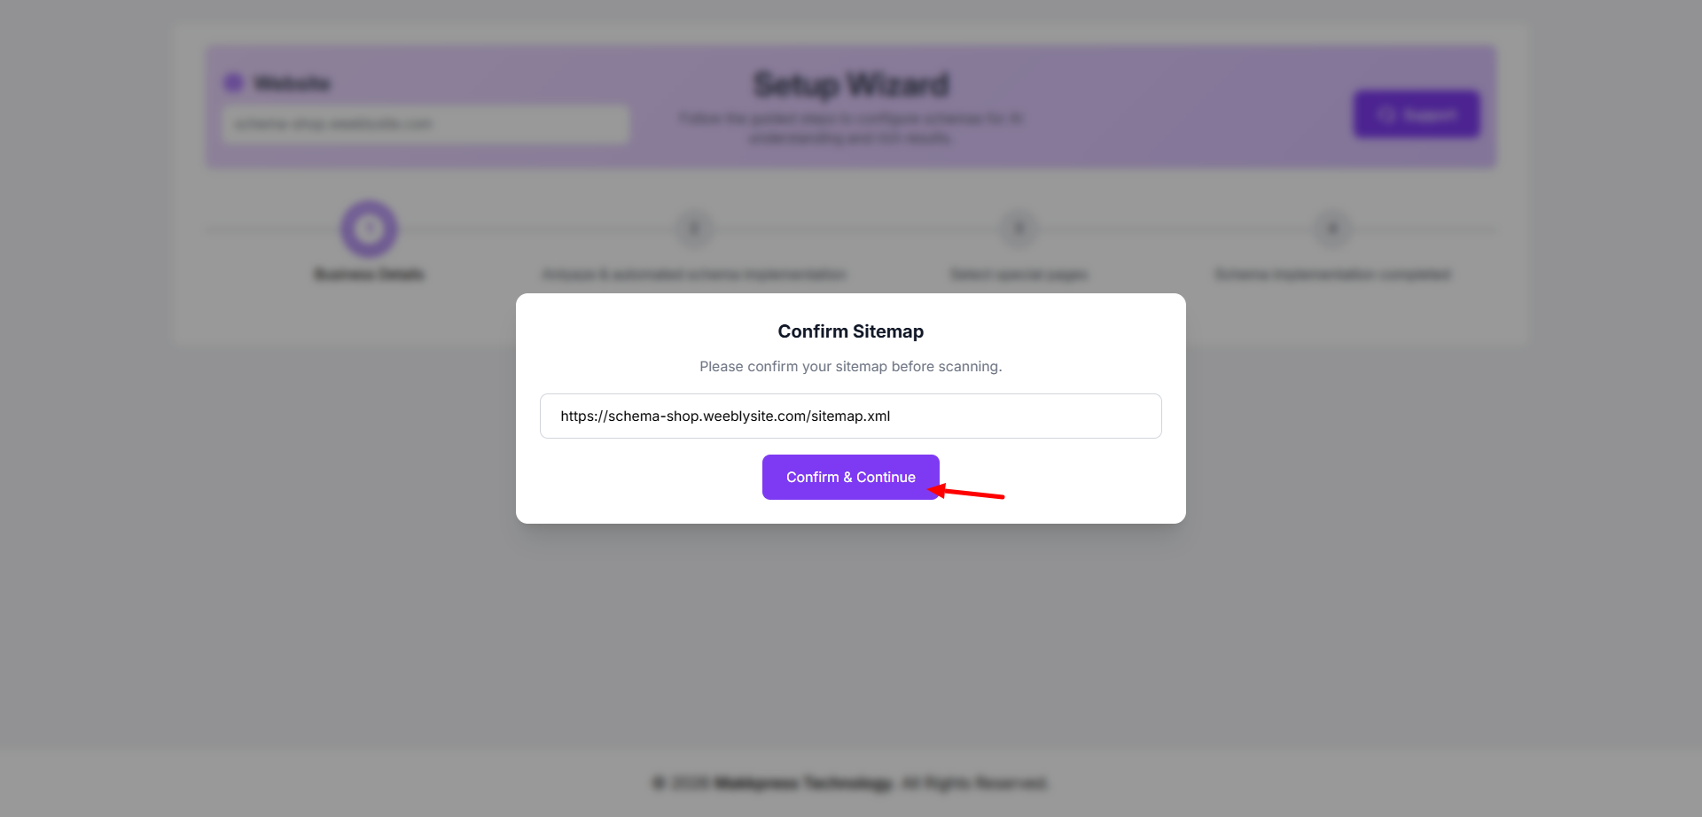Click the purple dot icon beside Website
The height and width of the screenshot is (817, 1702).
pos(234,83)
